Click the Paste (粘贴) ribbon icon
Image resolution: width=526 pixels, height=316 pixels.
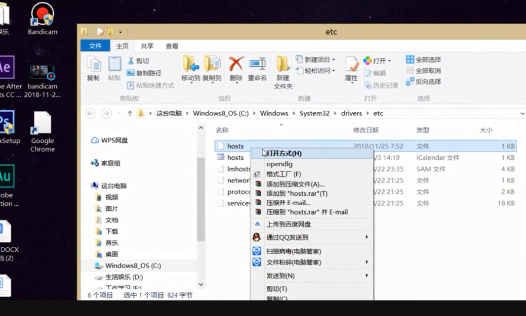click(114, 69)
